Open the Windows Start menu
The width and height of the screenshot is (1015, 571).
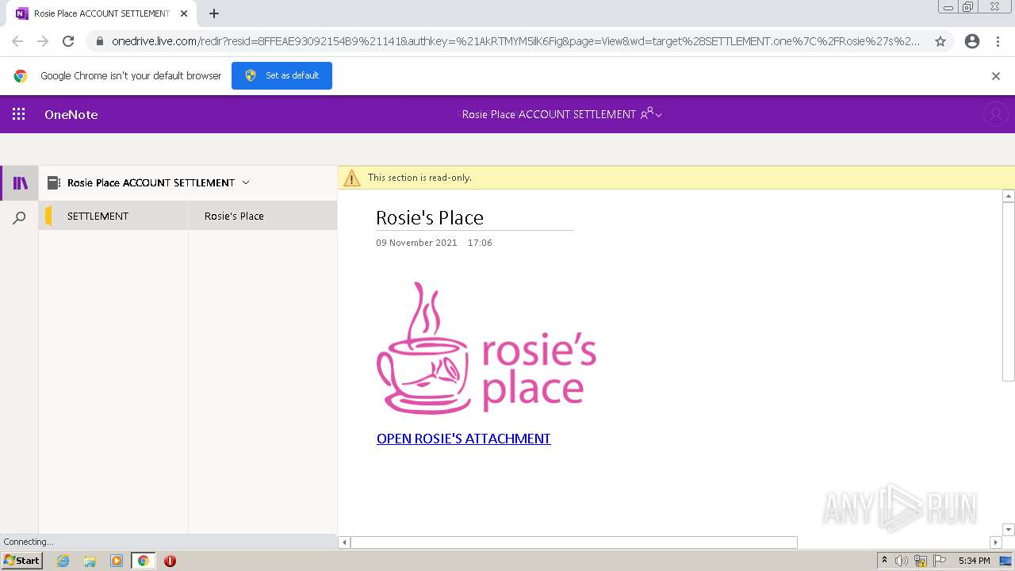pos(21,561)
